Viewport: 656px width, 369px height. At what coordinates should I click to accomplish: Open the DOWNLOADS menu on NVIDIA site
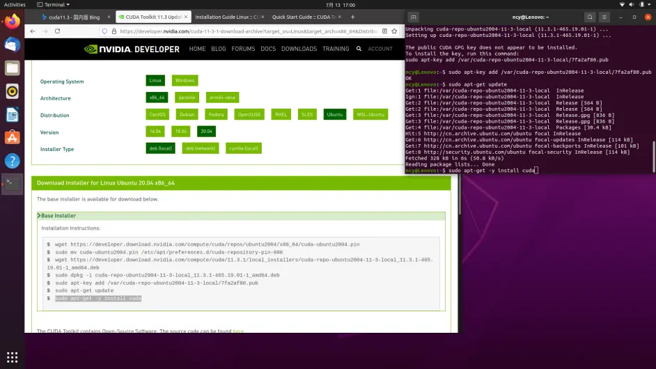(299, 49)
